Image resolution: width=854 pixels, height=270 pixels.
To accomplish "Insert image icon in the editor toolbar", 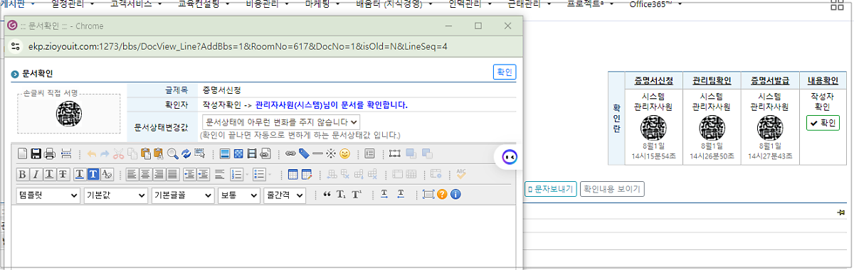I will (x=224, y=153).
